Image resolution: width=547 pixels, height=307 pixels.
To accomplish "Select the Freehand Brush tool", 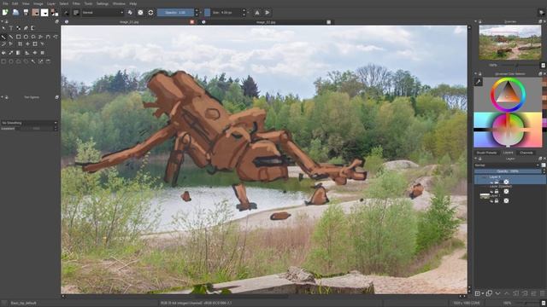I will pos(3,37).
